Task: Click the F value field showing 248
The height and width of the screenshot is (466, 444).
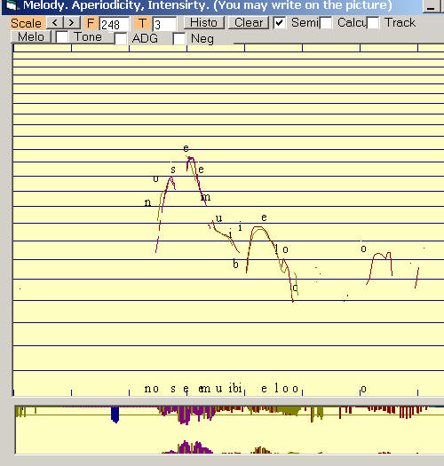Action: tap(115, 24)
